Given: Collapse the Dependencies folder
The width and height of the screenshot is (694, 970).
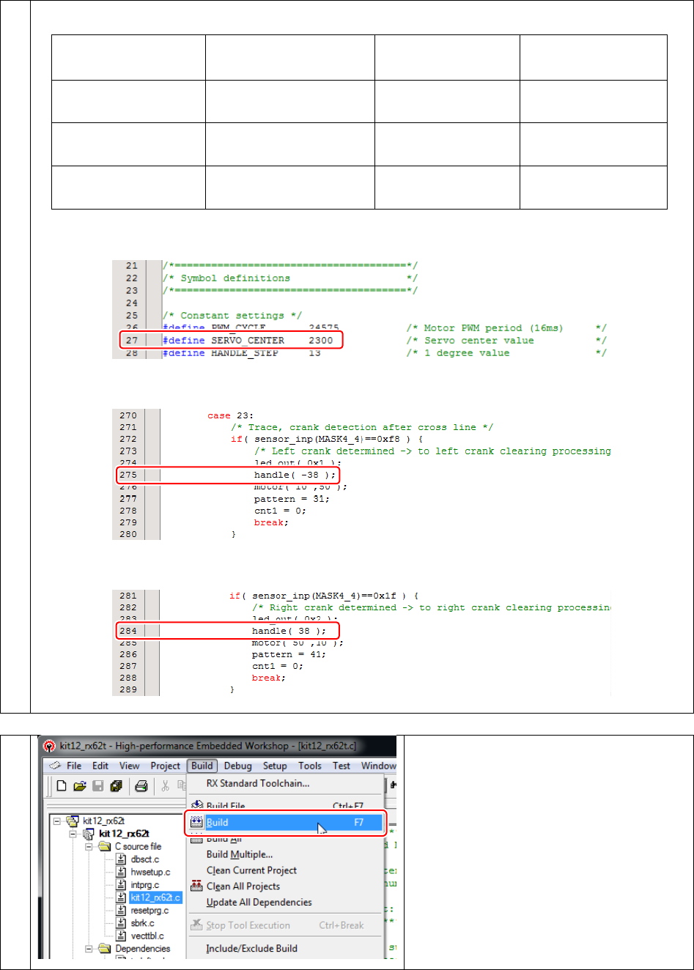Looking at the screenshot, I should point(89,948).
